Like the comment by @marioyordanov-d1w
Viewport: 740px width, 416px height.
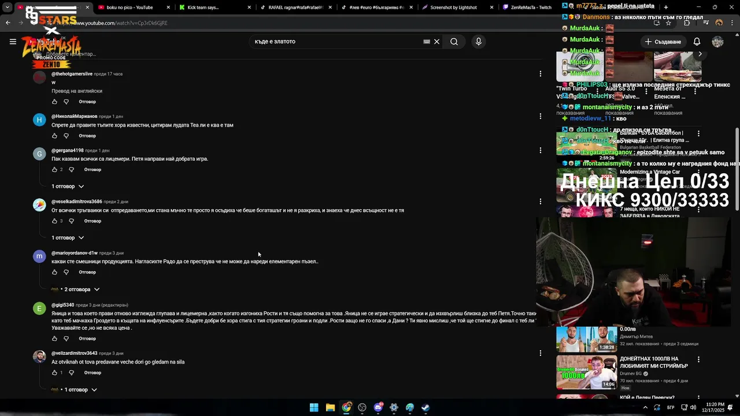[55, 272]
